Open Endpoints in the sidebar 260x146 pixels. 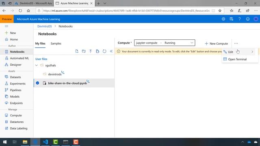pyautogui.click(x=14, y=103)
